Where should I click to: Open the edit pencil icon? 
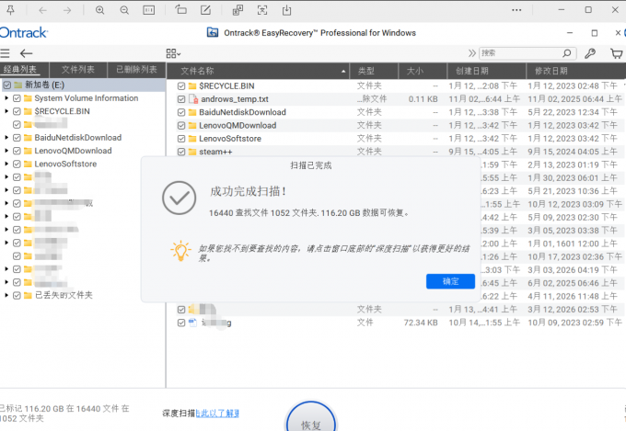pyautogui.click(x=205, y=10)
